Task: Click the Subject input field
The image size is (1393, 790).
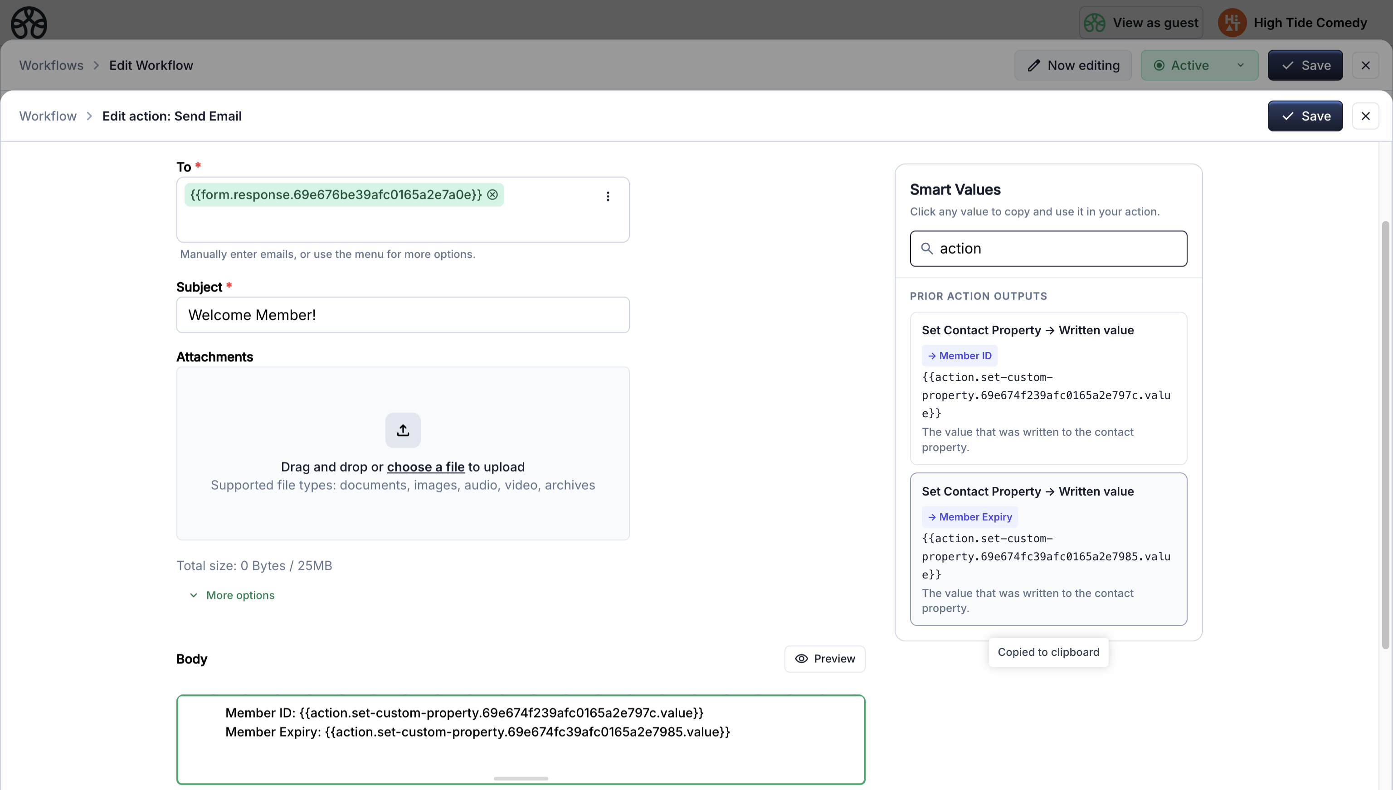Action: pos(402,315)
